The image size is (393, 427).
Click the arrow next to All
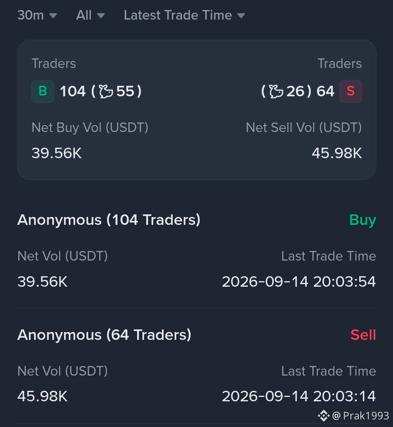pos(101,16)
